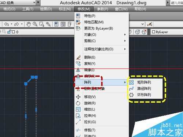Click the 复制 copy icon
Viewport: 183px width, 137px height.
point(78,64)
